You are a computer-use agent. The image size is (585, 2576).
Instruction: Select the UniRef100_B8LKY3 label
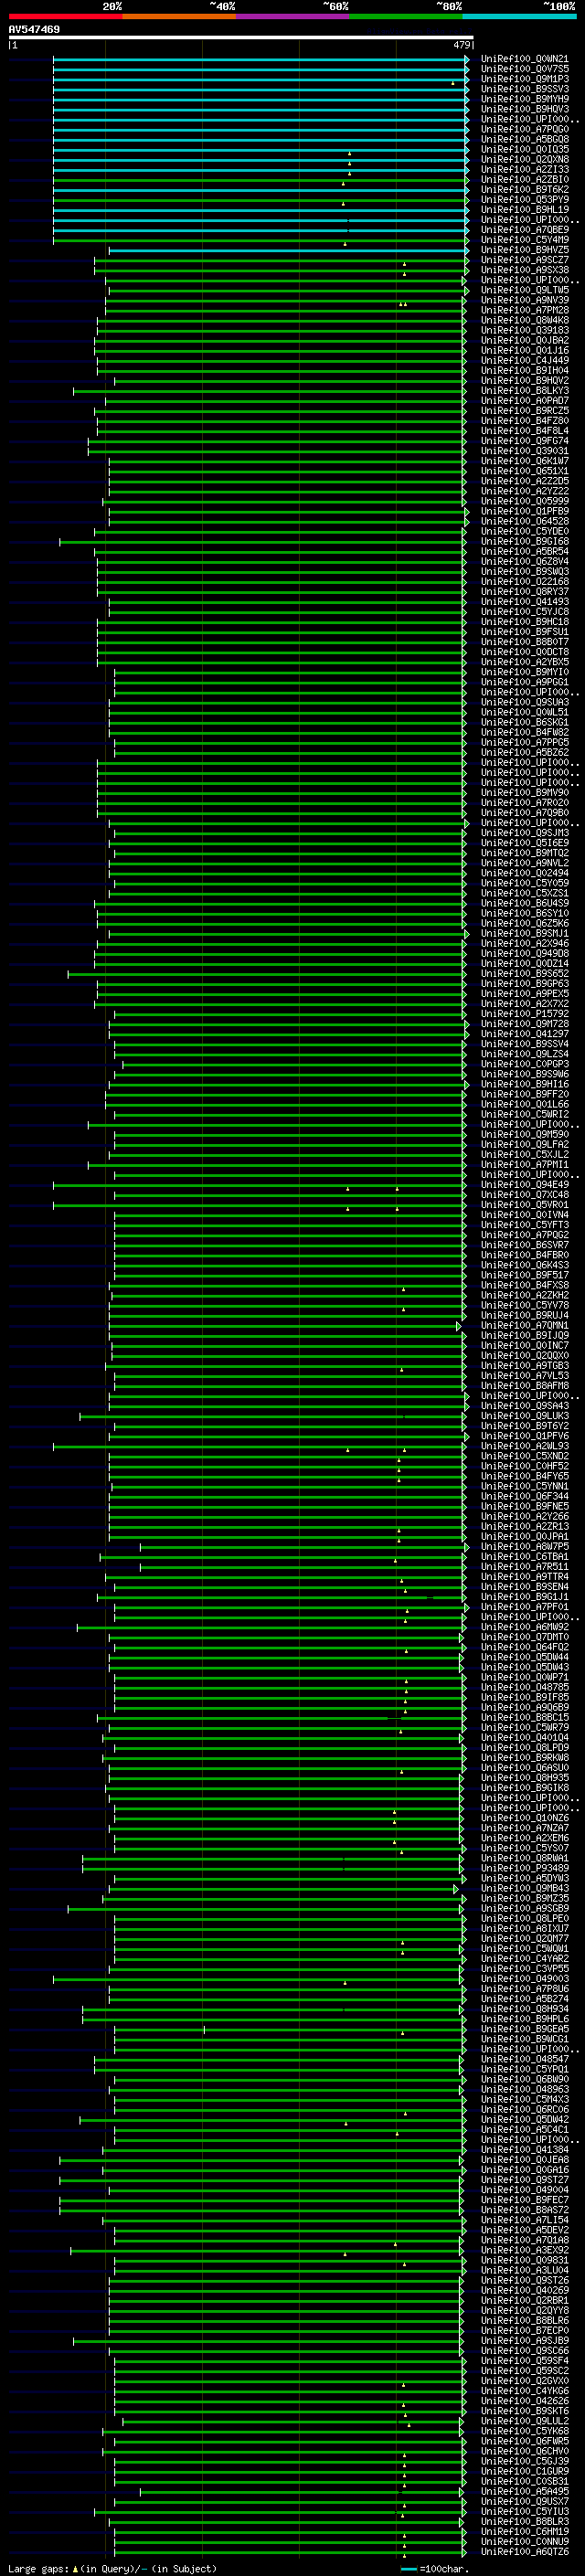coord(524,390)
